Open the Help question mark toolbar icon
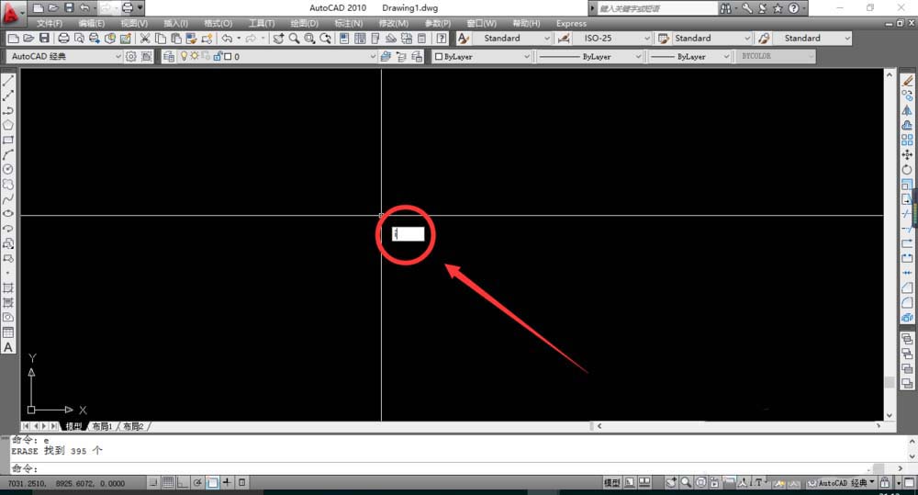The width and height of the screenshot is (918, 495). pos(442,38)
